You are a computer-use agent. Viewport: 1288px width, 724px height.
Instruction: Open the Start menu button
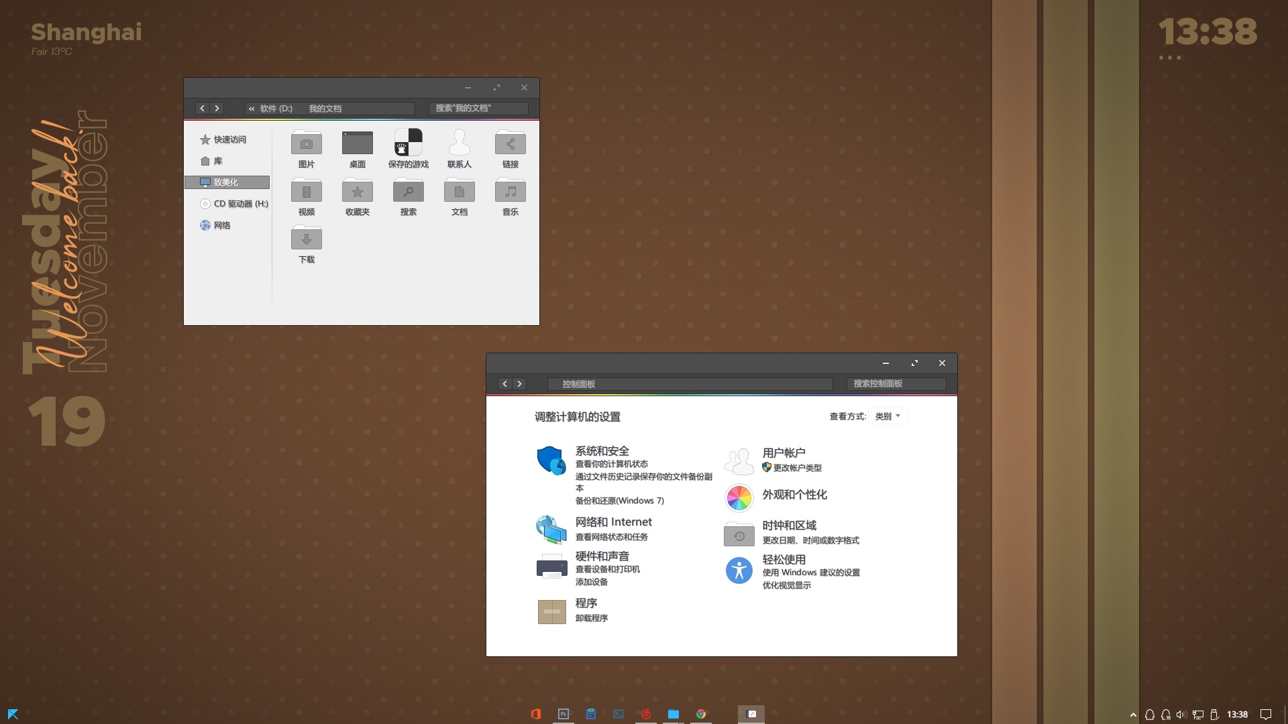pyautogui.click(x=13, y=714)
